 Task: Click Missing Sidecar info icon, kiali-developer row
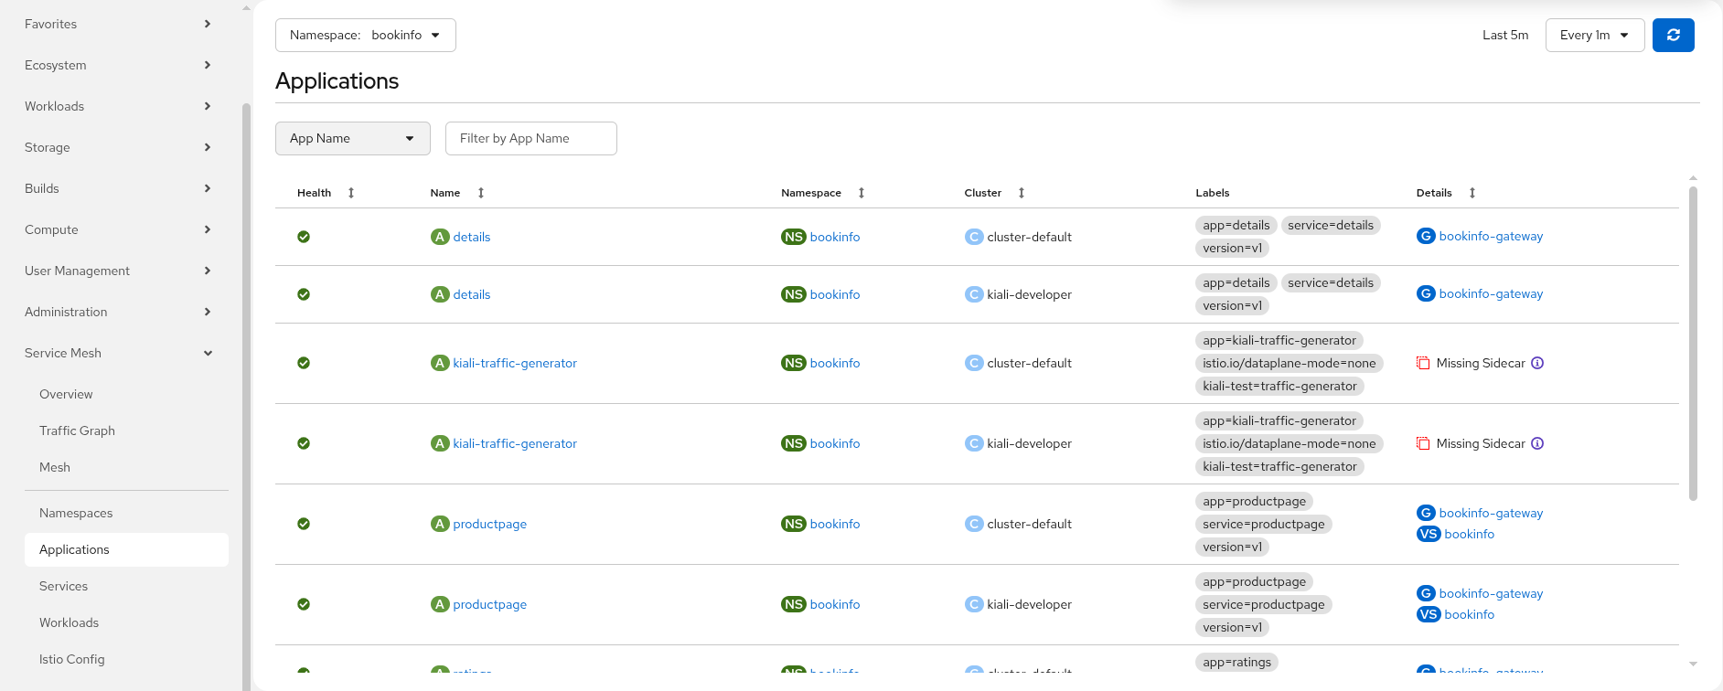click(x=1537, y=443)
